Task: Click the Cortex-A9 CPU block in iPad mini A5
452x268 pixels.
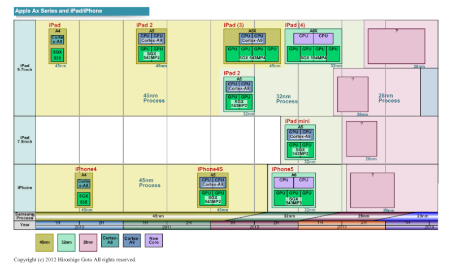Action: click(x=300, y=134)
